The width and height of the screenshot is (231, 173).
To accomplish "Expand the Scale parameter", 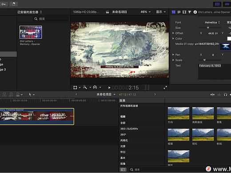I will point(173,60).
